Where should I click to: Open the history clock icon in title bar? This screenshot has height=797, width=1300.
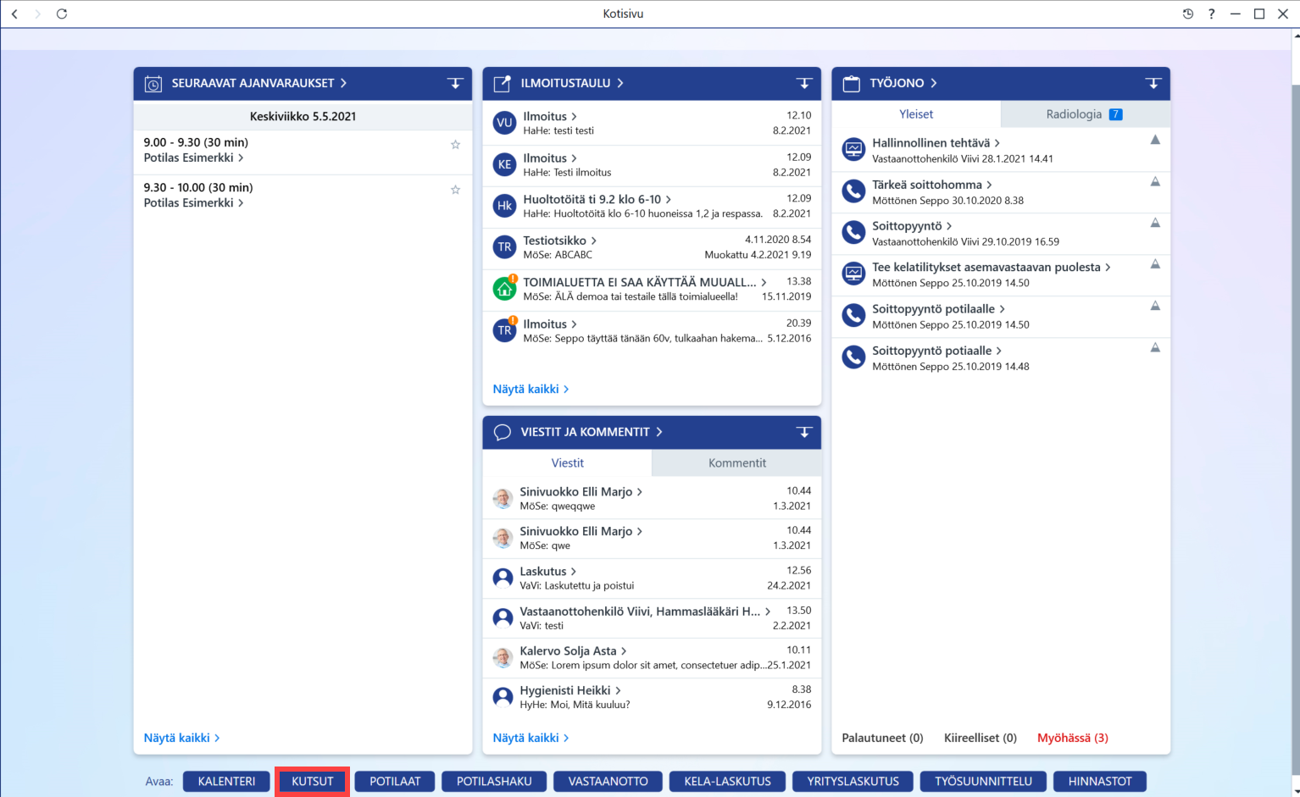[x=1188, y=14]
